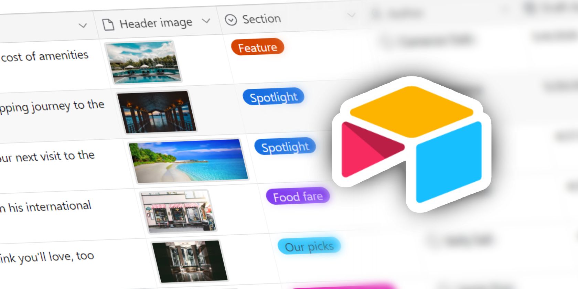Screen dimensions: 578x289
Task: Click the file icon in Header image column
Action: tap(108, 25)
